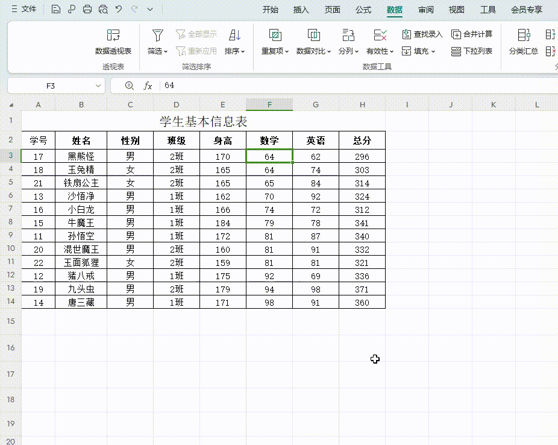Open the 会员专享 tab

[x=527, y=10]
